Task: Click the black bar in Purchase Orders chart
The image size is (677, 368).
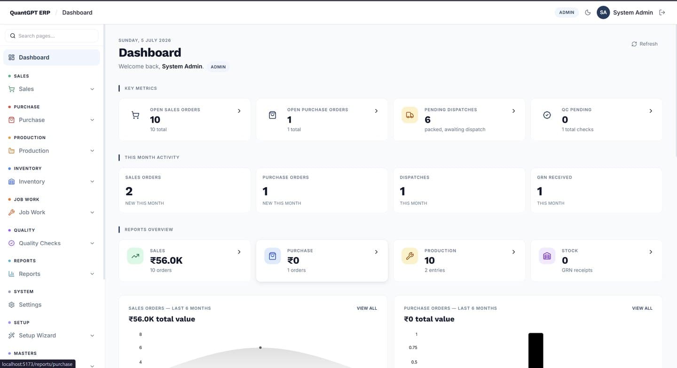Action: (x=535, y=350)
